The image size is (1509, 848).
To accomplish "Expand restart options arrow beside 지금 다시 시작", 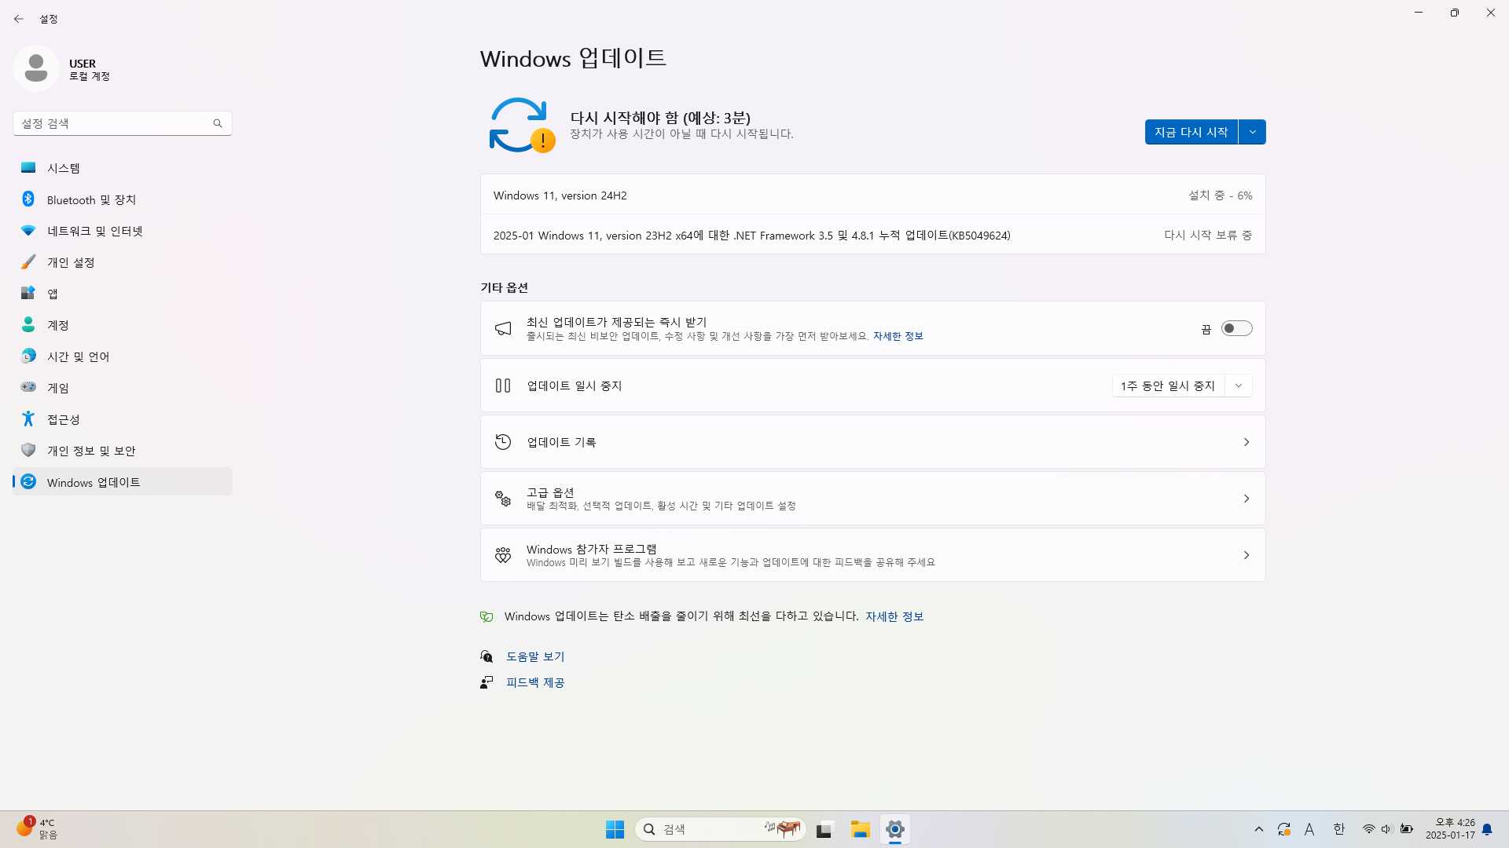I will coord(1252,132).
